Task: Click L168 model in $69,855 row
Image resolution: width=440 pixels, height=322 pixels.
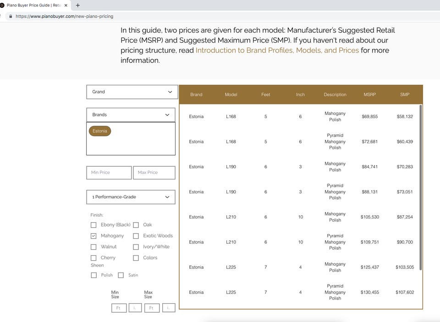Action: (x=231, y=116)
